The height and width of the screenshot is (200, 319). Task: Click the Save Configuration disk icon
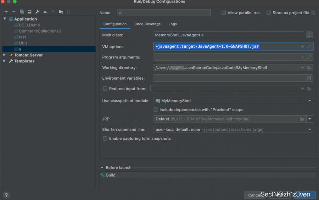pyautogui.click(x=29, y=12)
